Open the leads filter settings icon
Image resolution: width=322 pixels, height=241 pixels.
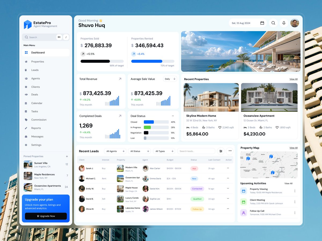221,151
